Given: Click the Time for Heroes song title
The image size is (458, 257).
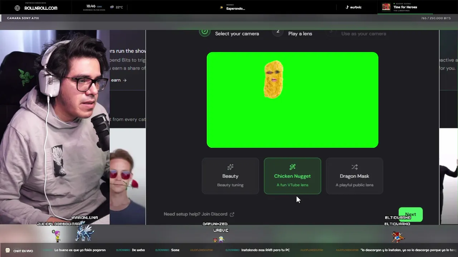Looking at the screenshot, I should [x=405, y=7].
